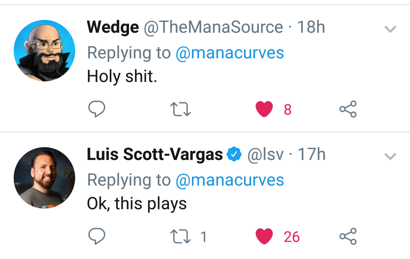Open the @manacurves mention in Luis's reply
The height and width of the screenshot is (259, 410).
coord(229,180)
